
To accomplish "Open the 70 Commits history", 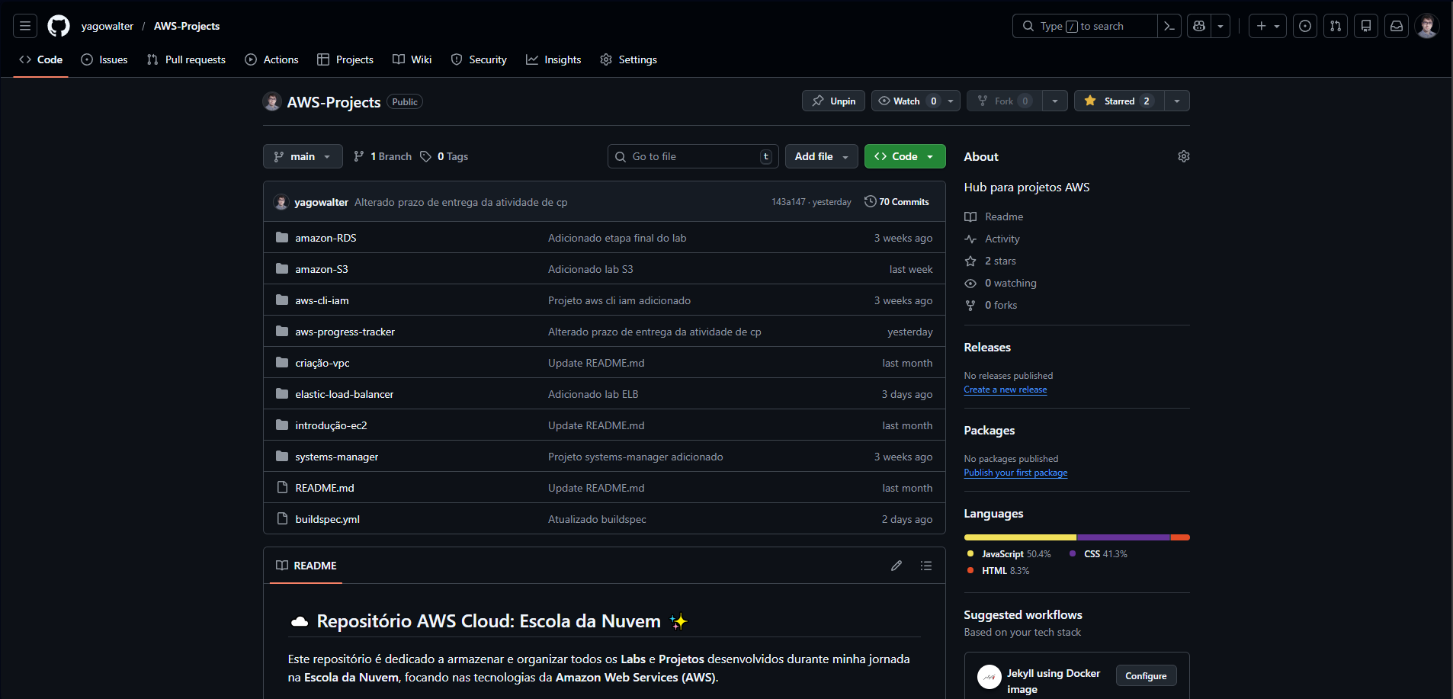I will (896, 202).
